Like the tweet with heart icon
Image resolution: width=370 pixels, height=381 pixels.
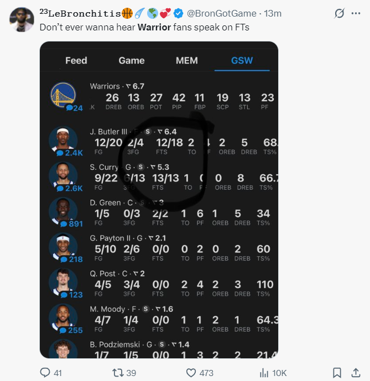(x=191, y=373)
